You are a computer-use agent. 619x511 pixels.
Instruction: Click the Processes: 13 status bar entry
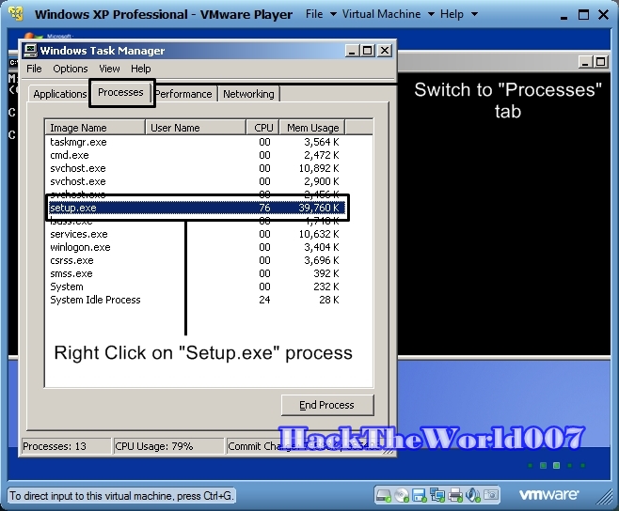click(x=66, y=446)
